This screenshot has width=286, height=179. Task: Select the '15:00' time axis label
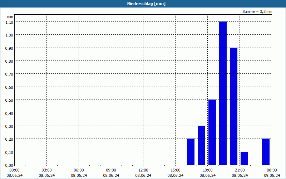click(x=176, y=170)
